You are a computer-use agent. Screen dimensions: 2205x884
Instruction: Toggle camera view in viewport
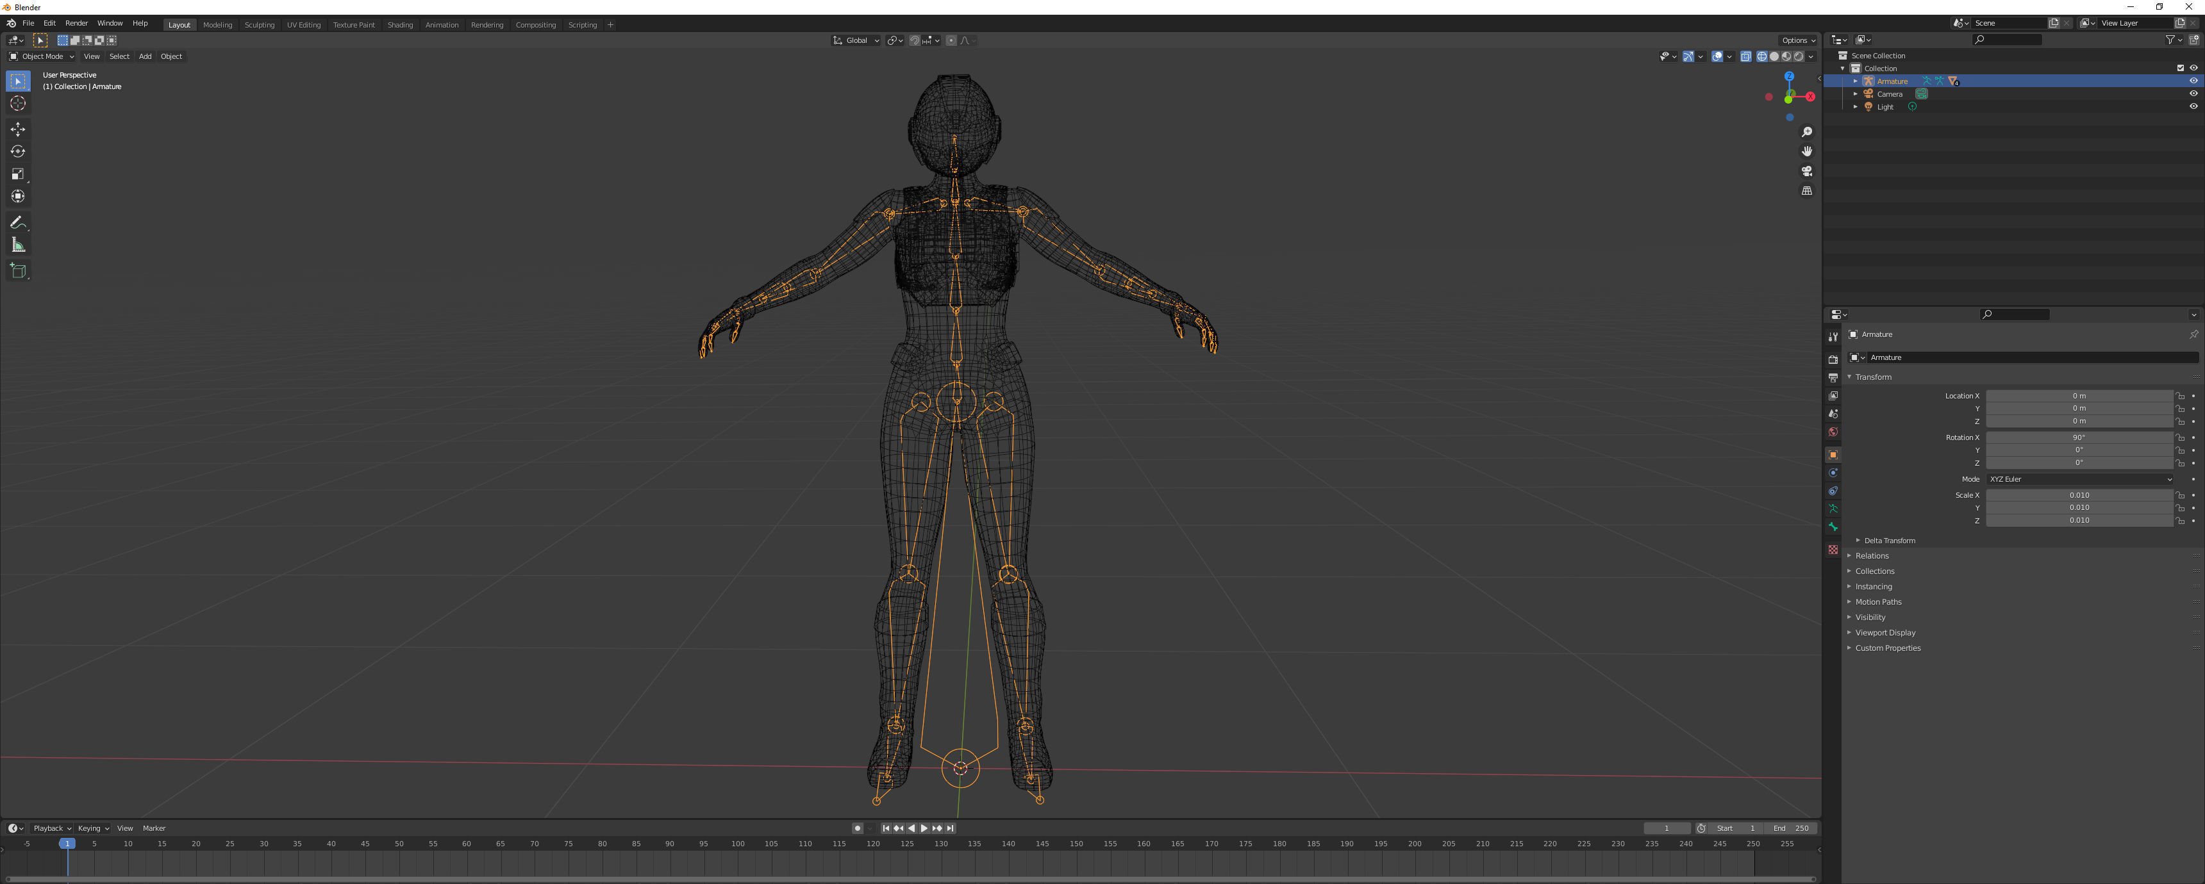(x=1807, y=171)
